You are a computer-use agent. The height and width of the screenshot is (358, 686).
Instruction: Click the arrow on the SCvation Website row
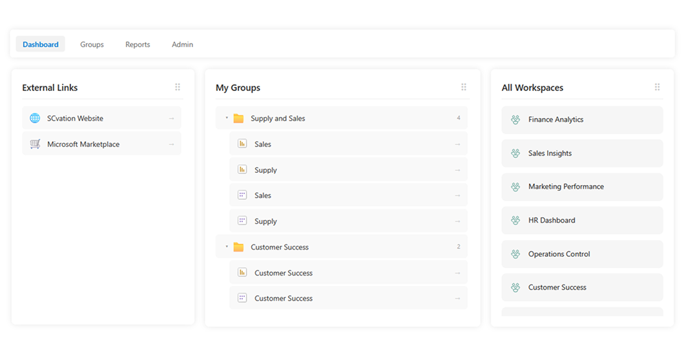(172, 119)
